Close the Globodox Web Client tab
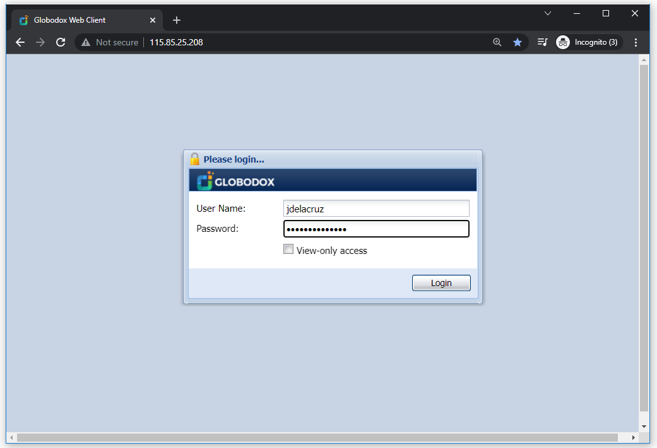This screenshot has height=448, width=657. click(153, 20)
